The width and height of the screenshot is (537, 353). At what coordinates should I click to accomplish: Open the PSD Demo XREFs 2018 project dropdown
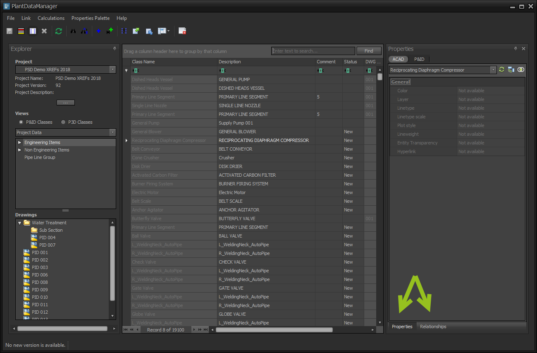click(x=112, y=70)
